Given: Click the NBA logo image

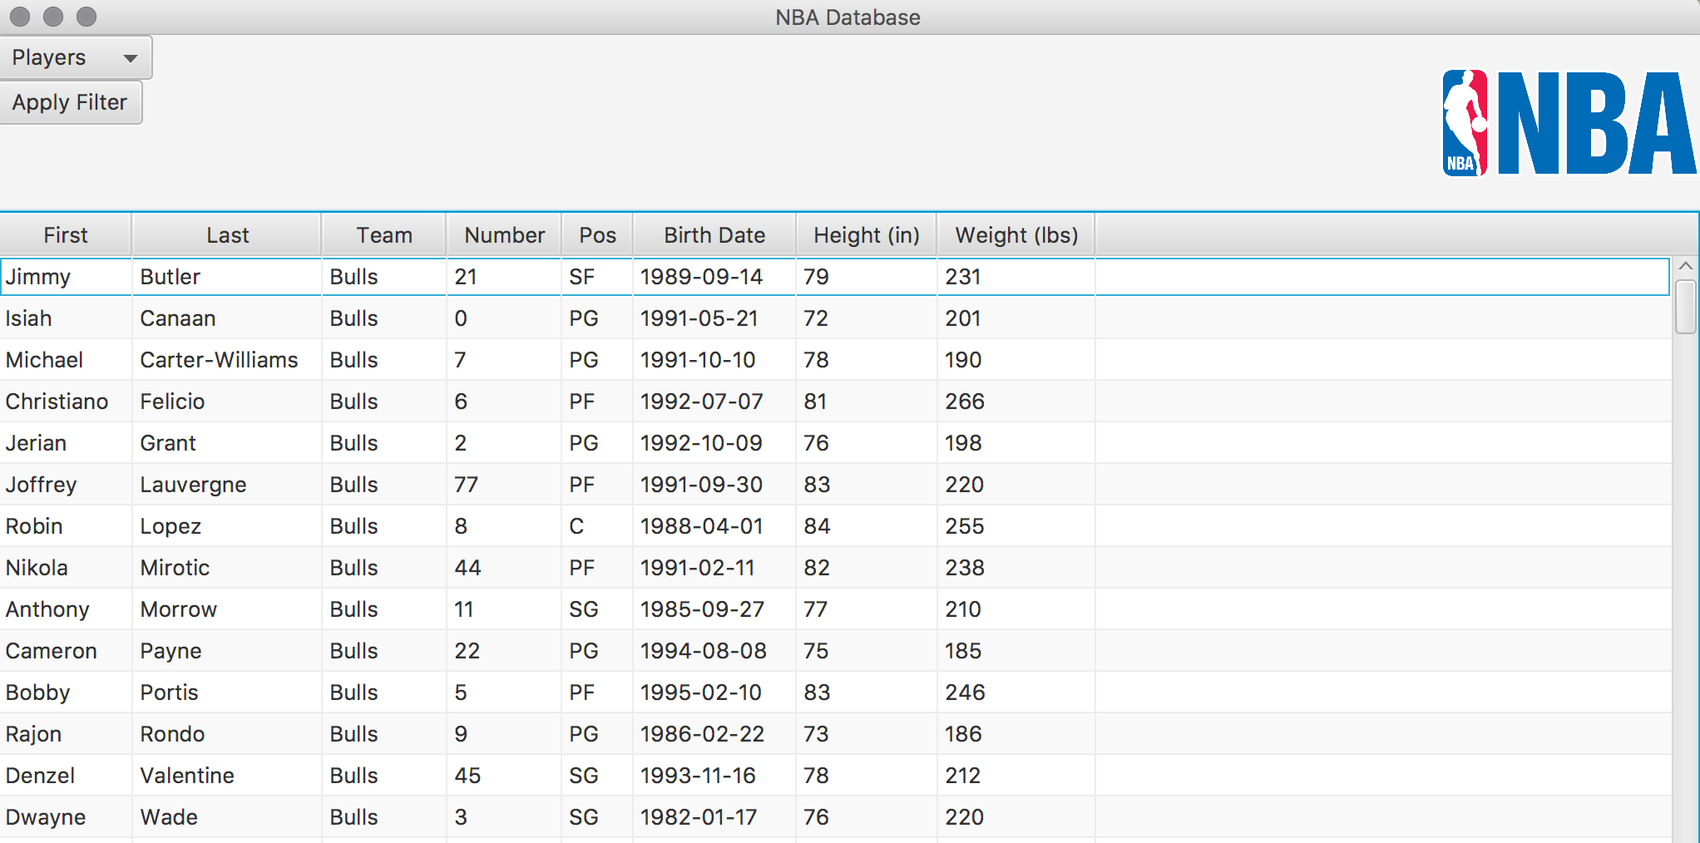Looking at the screenshot, I should (x=1568, y=123).
